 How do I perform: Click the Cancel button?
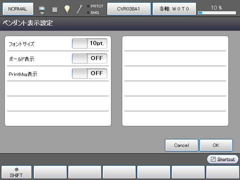(x=181, y=145)
